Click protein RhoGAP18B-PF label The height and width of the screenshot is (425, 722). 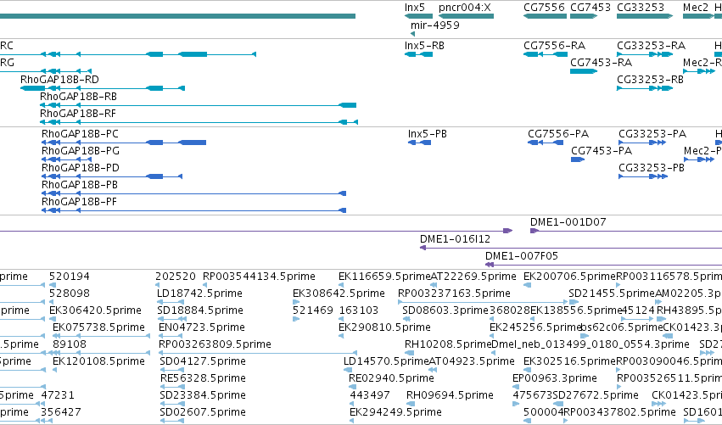pyautogui.click(x=79, y=202)
